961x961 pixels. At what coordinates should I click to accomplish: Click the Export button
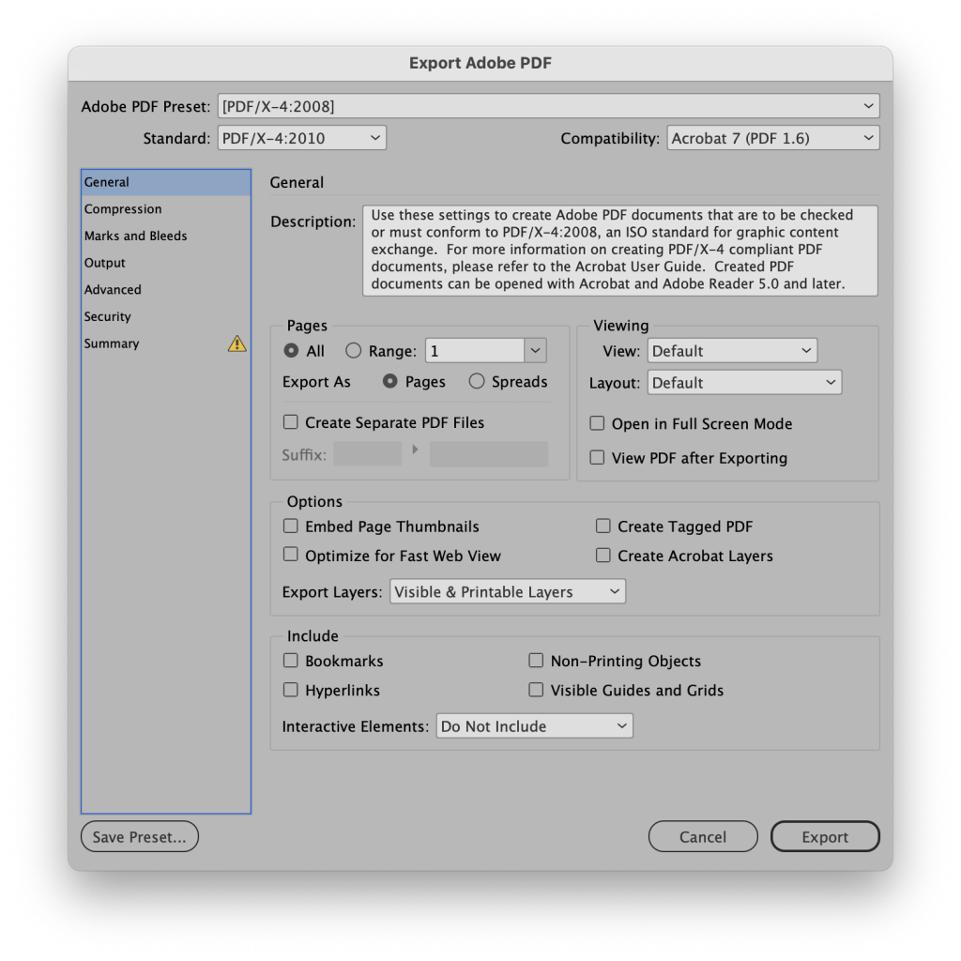pyautogui.click(x=824, y=837)
